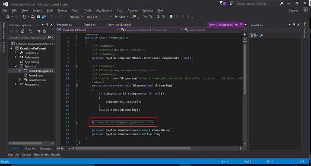Click the Categorized icon in Properties panel
Viewport: 311px width, 166px height.
(251, 35)
